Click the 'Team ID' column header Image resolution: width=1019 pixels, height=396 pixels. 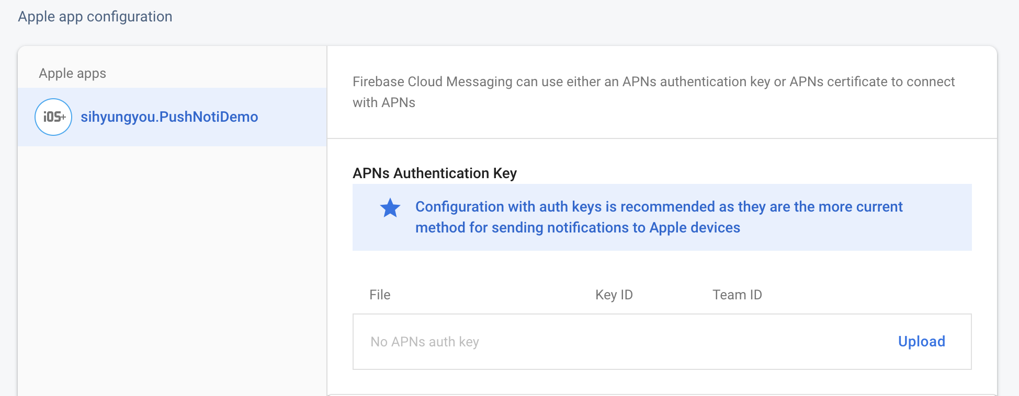[737, 295]
